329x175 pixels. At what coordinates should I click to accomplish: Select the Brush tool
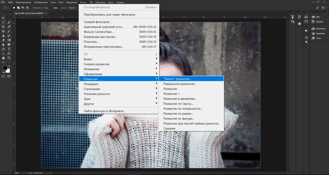(x=9, y=31)
